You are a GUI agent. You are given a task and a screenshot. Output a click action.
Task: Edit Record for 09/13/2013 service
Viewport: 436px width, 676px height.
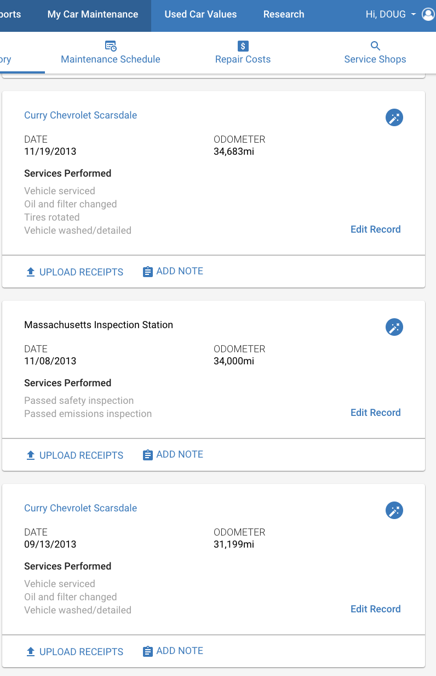[x=376, y=609]
